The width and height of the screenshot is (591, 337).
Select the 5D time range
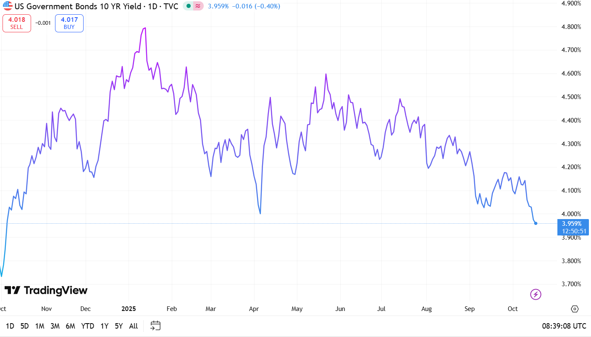pos(25,326)
